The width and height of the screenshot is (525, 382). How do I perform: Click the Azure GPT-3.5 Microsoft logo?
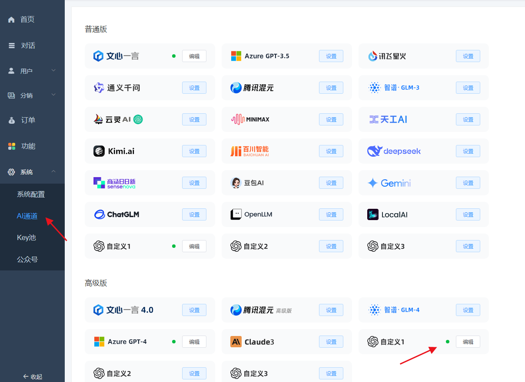tap(236, 56)
